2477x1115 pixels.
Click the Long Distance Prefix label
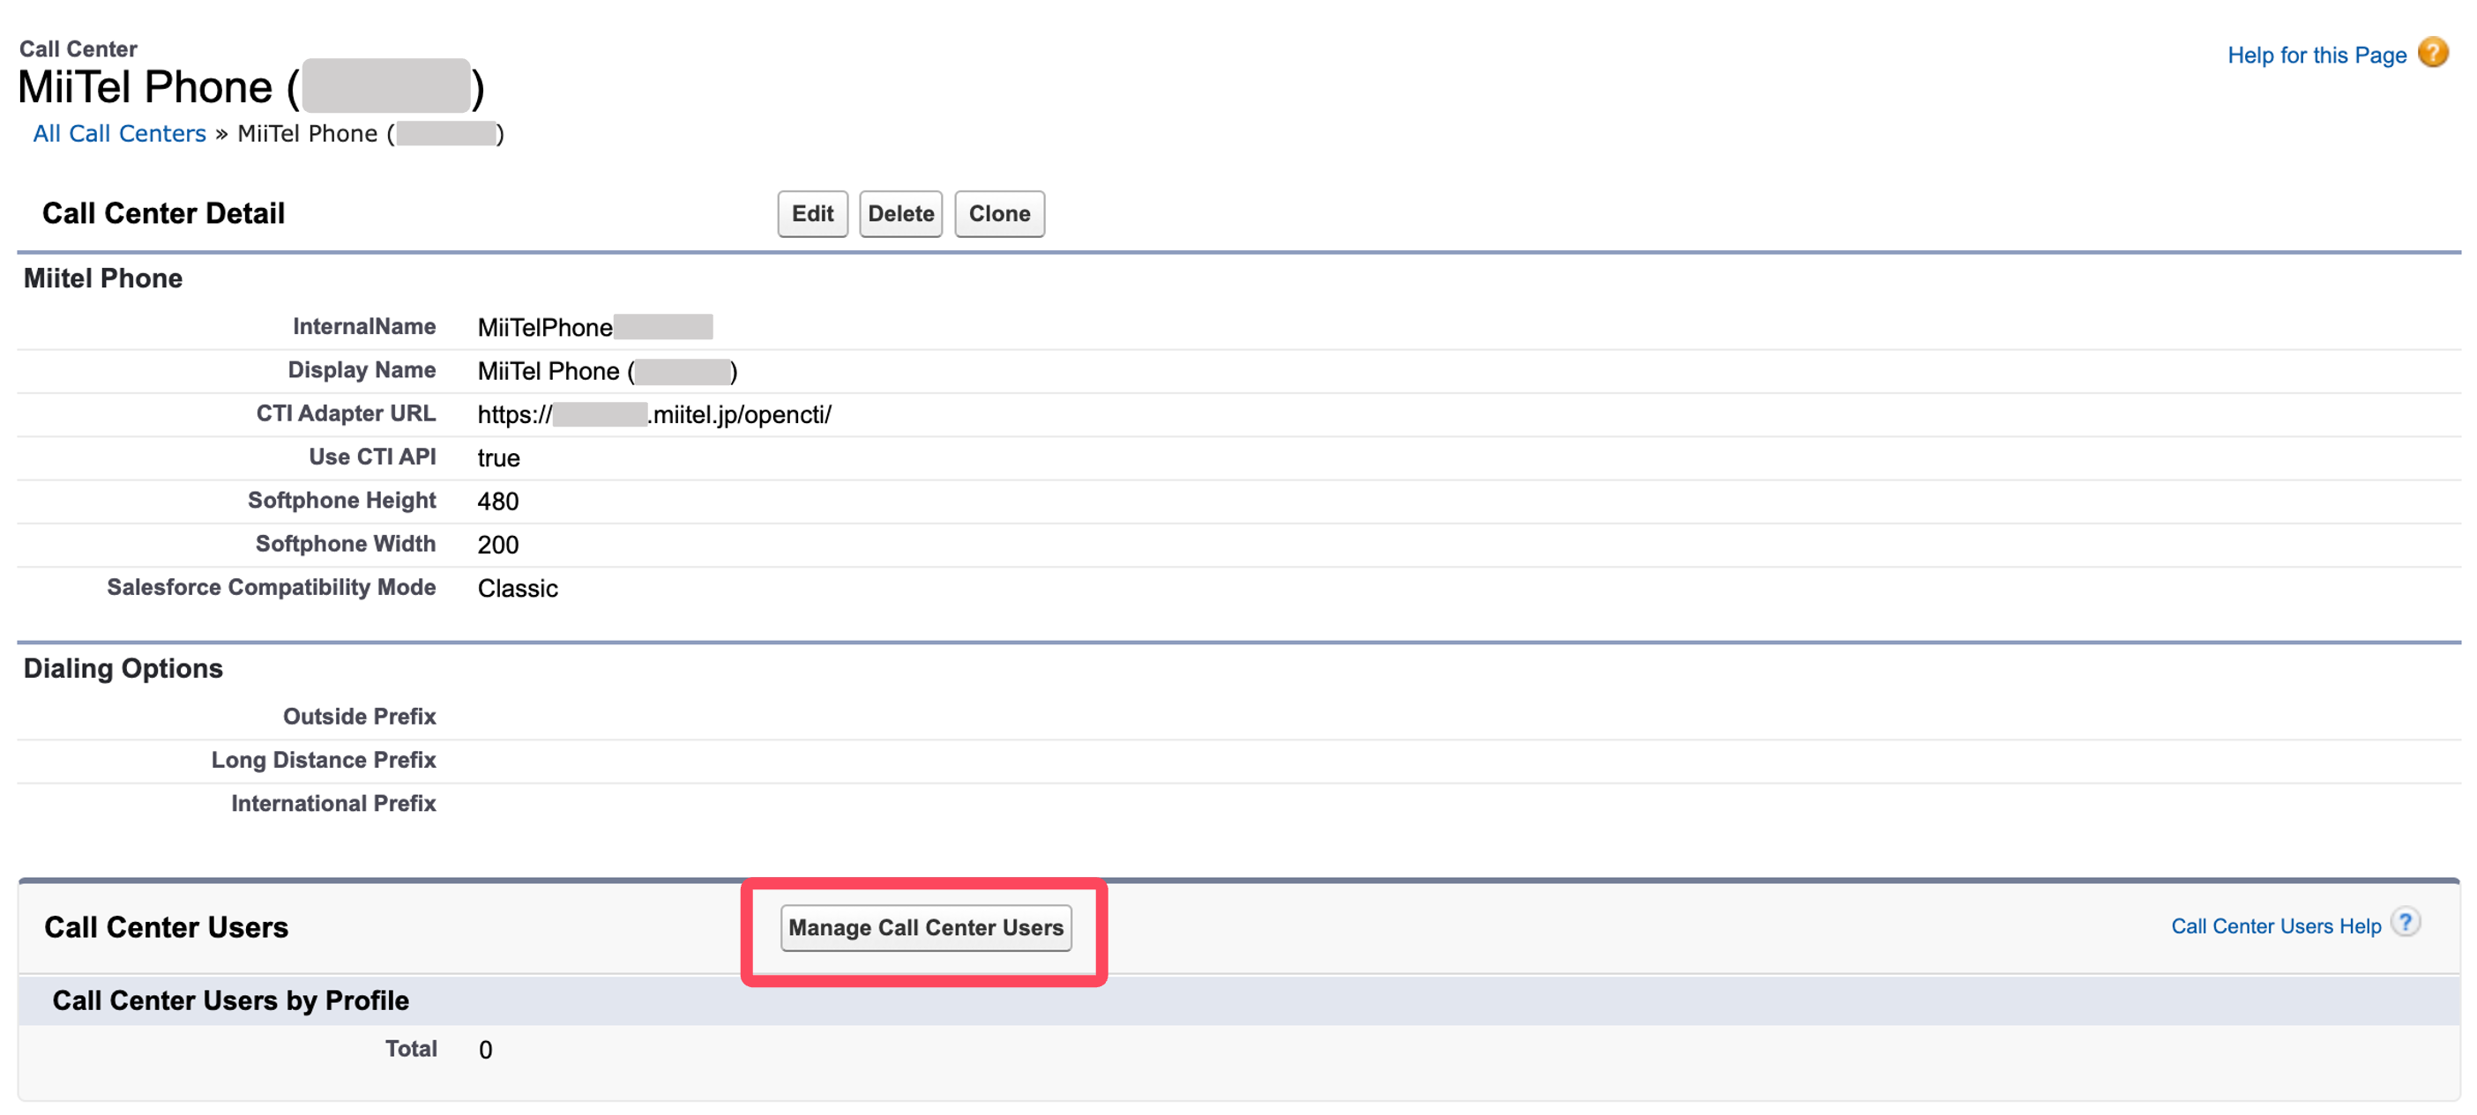(x=323, y=761)
